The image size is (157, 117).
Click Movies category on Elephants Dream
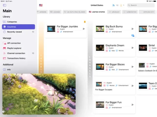tap(121, 51)
